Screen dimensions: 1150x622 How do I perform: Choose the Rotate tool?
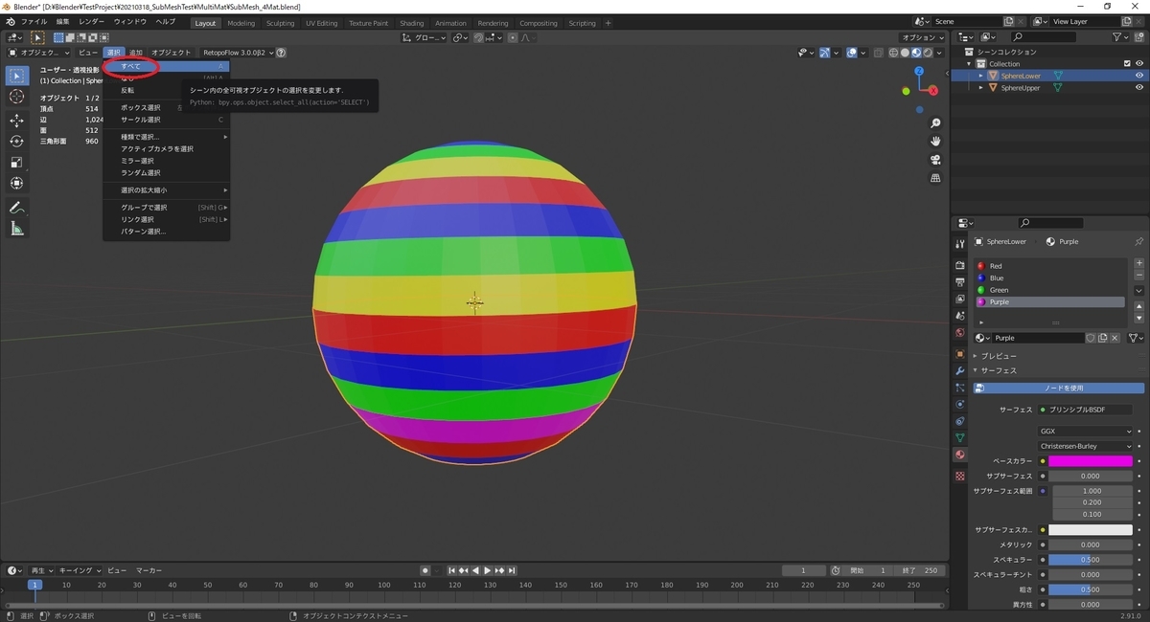[16, 141]
